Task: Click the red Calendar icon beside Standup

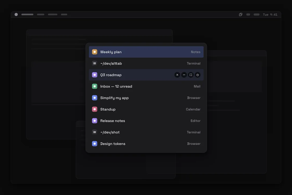Action: 95,109
